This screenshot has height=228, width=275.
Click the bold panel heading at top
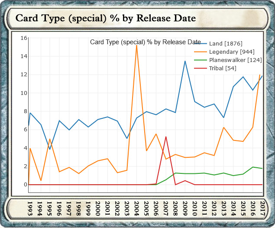(x=105, y=18)
